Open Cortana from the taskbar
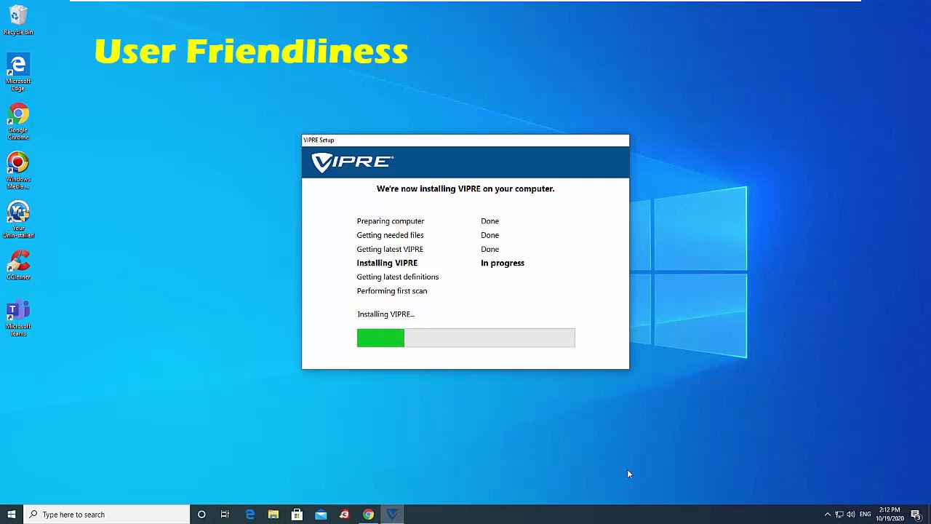Screen dimensions: 931x524 (x=201, y=515)
